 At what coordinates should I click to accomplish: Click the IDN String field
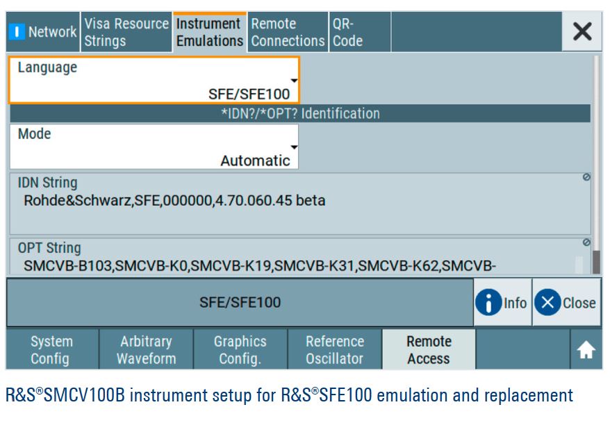coord(300,204)
